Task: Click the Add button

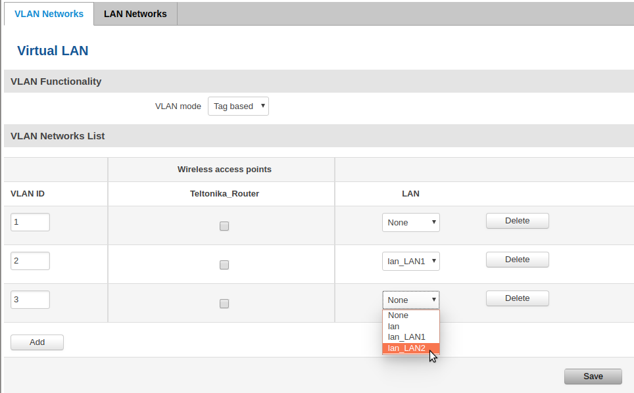Action: click(x=37, y=342)
